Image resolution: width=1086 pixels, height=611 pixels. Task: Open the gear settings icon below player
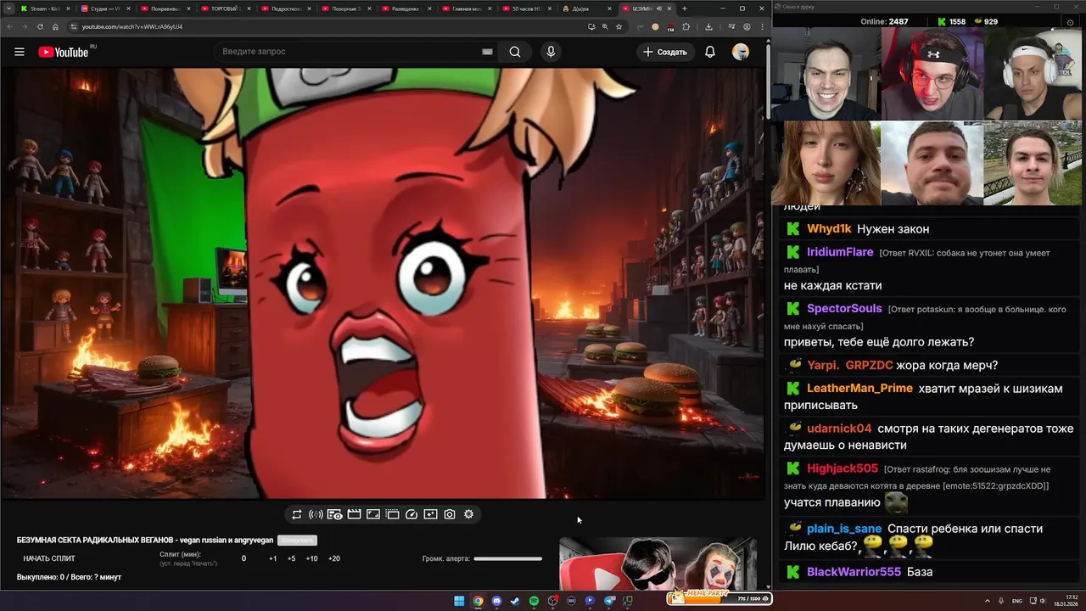coord(468,514)
